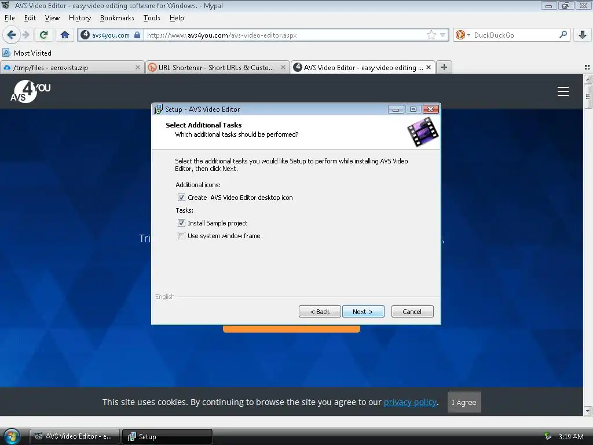Open the browser home page icon

(x=65, y=35)
